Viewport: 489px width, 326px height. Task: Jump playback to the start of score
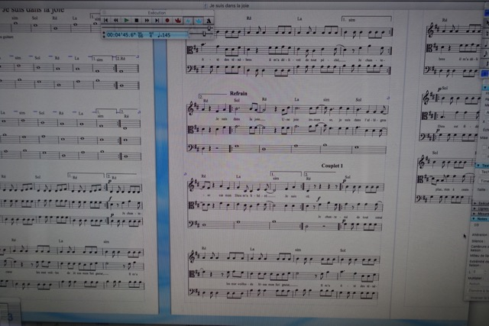click(x=105, y=21)
